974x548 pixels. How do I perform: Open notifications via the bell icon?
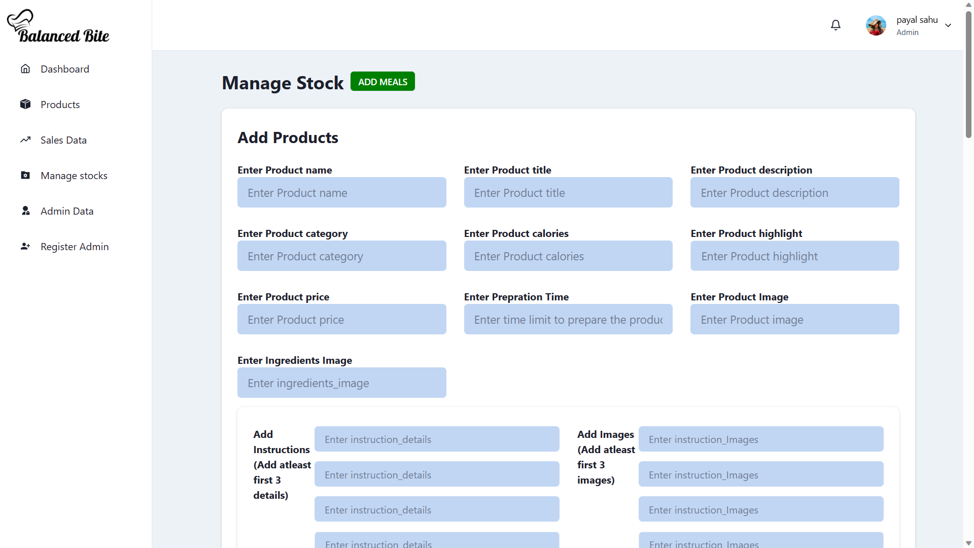point(836,24)
